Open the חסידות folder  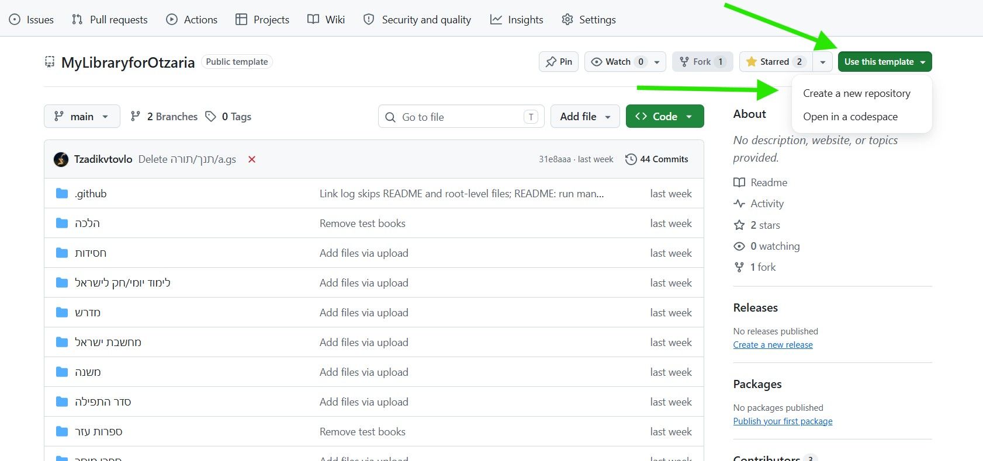tap(91, 253)
